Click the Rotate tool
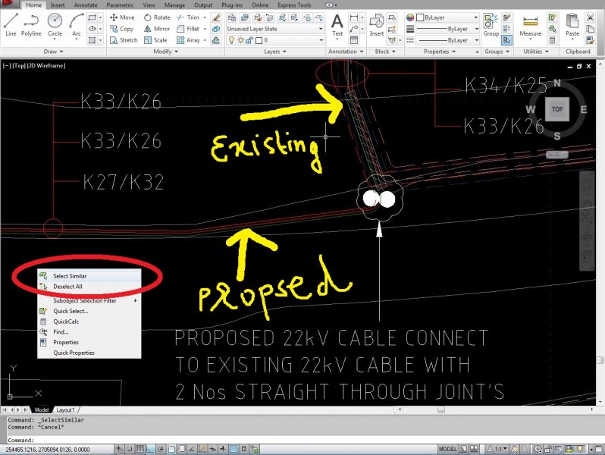Image resolution: width=605 pixels, height=455 pixels. 157,17
